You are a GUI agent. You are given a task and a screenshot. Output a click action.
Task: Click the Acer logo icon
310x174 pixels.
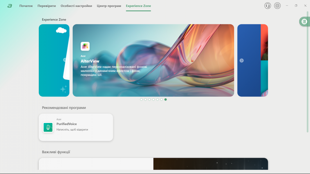coord(10,6)
